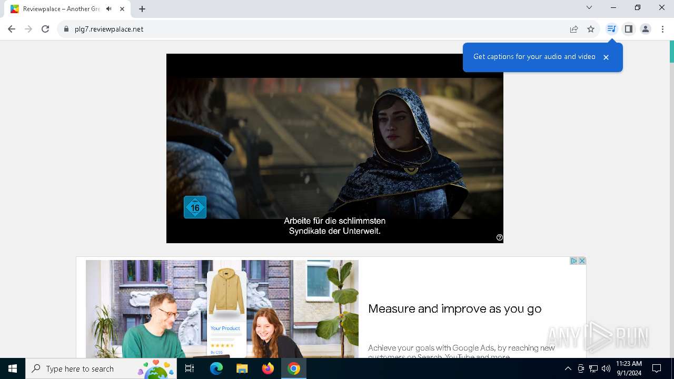
Task: Click the ad description about Google Ads
Action: (462, 351)
